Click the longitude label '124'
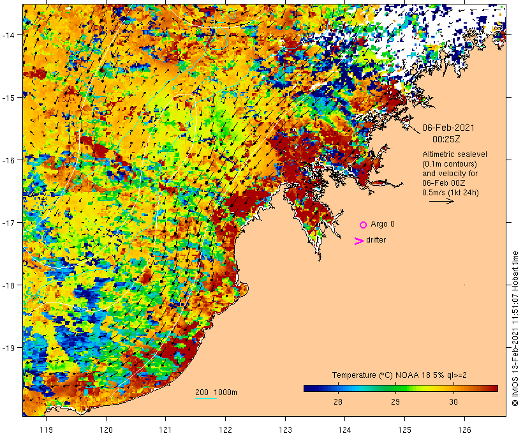 pyautogui.click(x=344, y=430)
